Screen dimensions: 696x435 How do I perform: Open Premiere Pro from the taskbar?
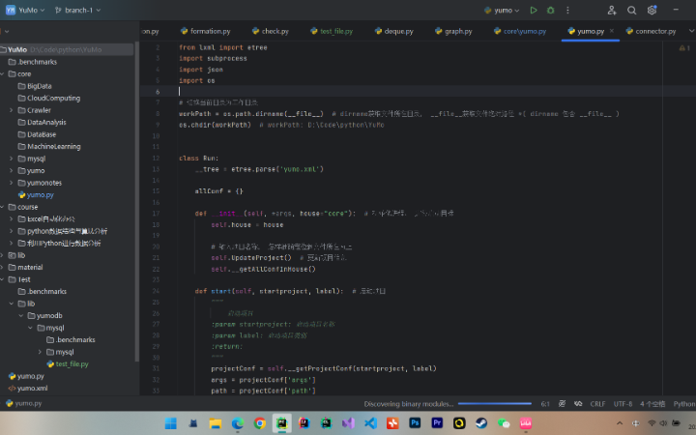(437, 423)
